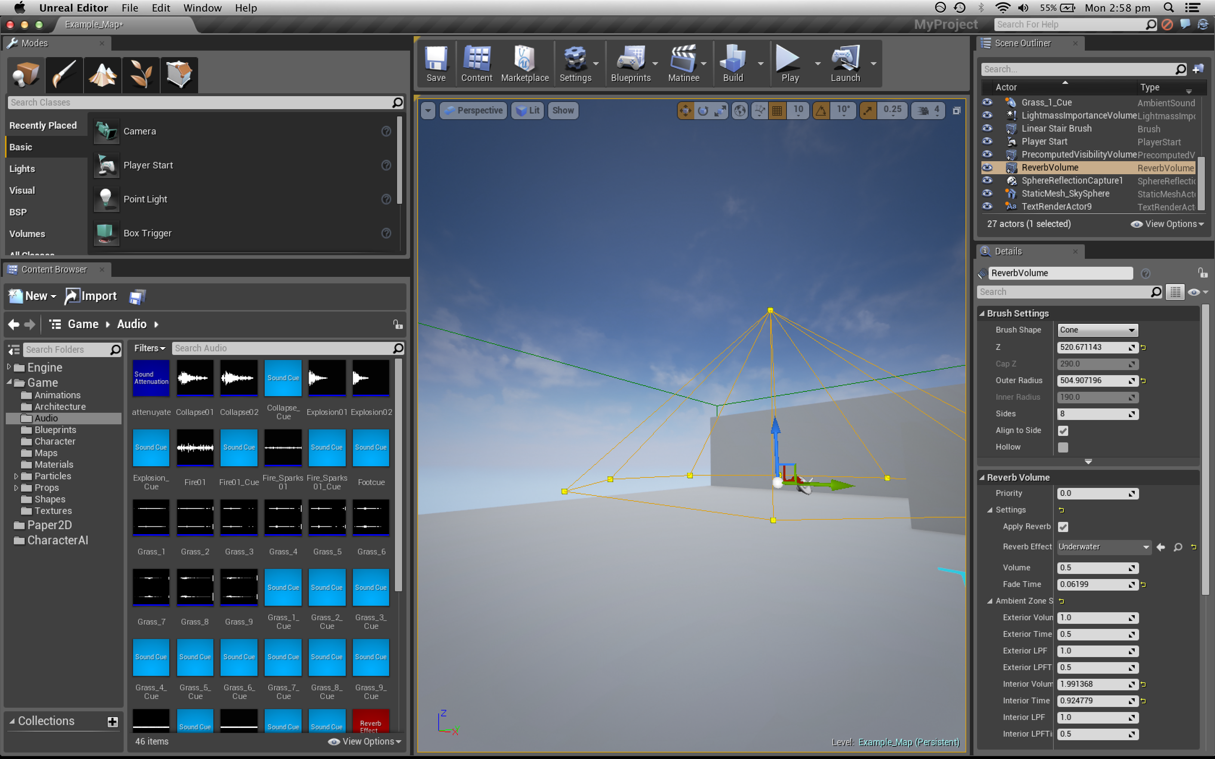Click the Settings gears icon
The height and width of the screenshot is (759, 1215).
point(575,64)
